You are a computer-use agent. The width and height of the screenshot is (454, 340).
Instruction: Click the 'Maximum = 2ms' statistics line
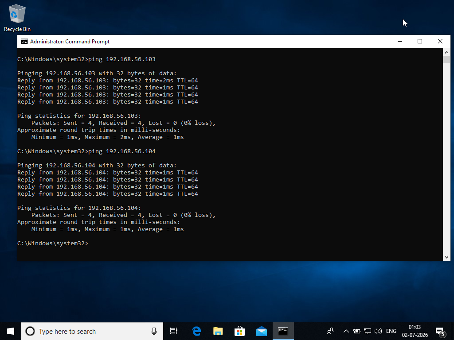click(107, 137)
